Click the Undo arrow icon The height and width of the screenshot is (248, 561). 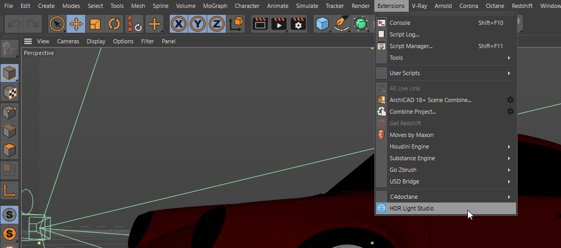pyautogui.click(x=14, y=24)
